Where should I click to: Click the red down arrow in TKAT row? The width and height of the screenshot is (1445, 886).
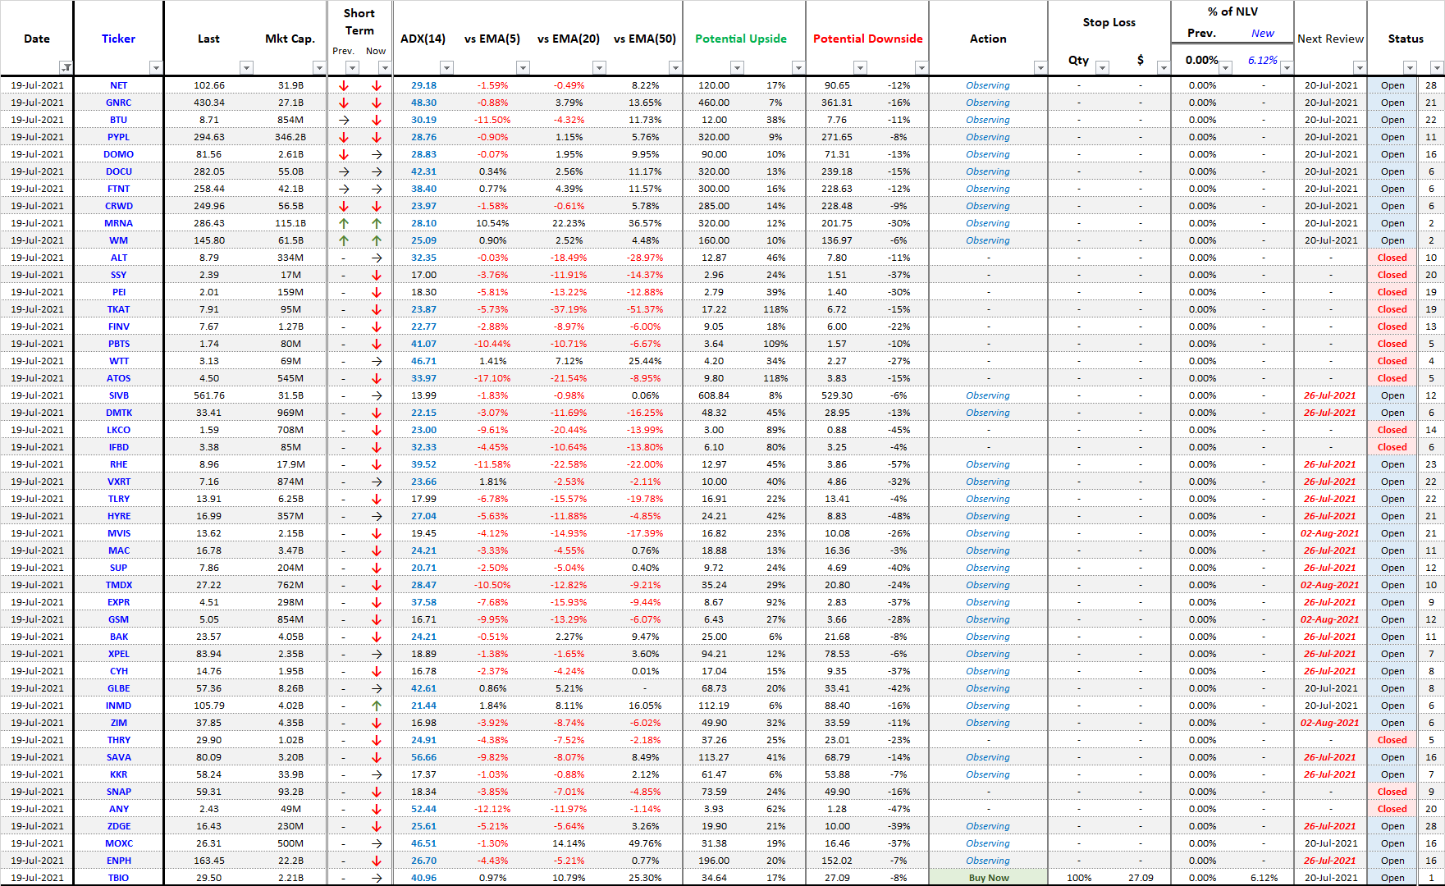click(377, 309)
